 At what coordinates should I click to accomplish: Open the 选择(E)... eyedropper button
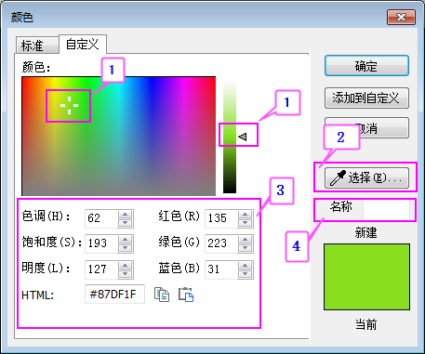tap(366, 178)
